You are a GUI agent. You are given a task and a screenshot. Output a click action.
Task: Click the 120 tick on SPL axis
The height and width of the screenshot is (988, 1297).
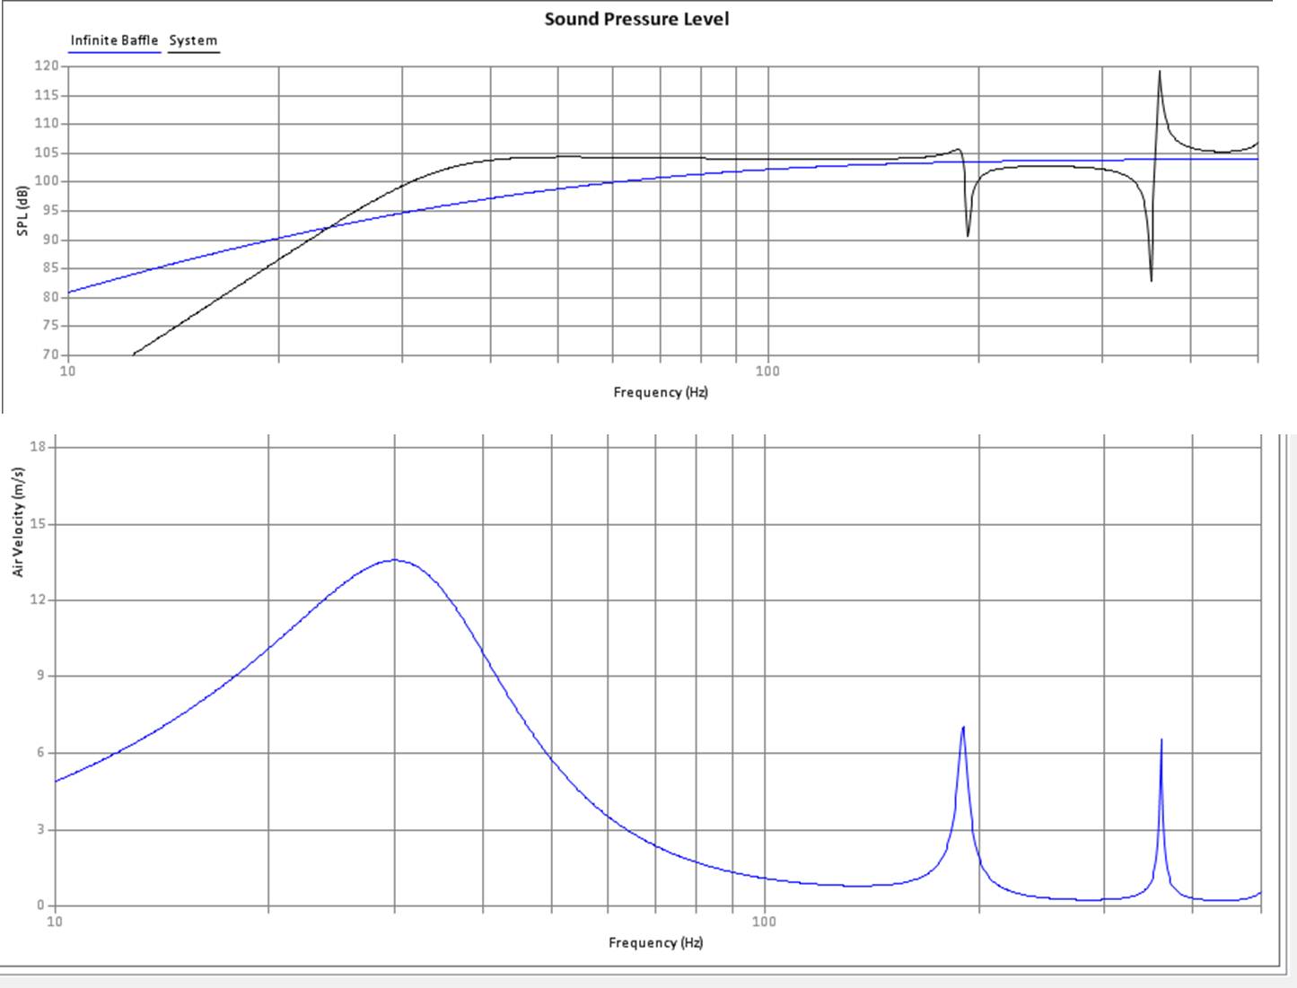click(47, 66)
